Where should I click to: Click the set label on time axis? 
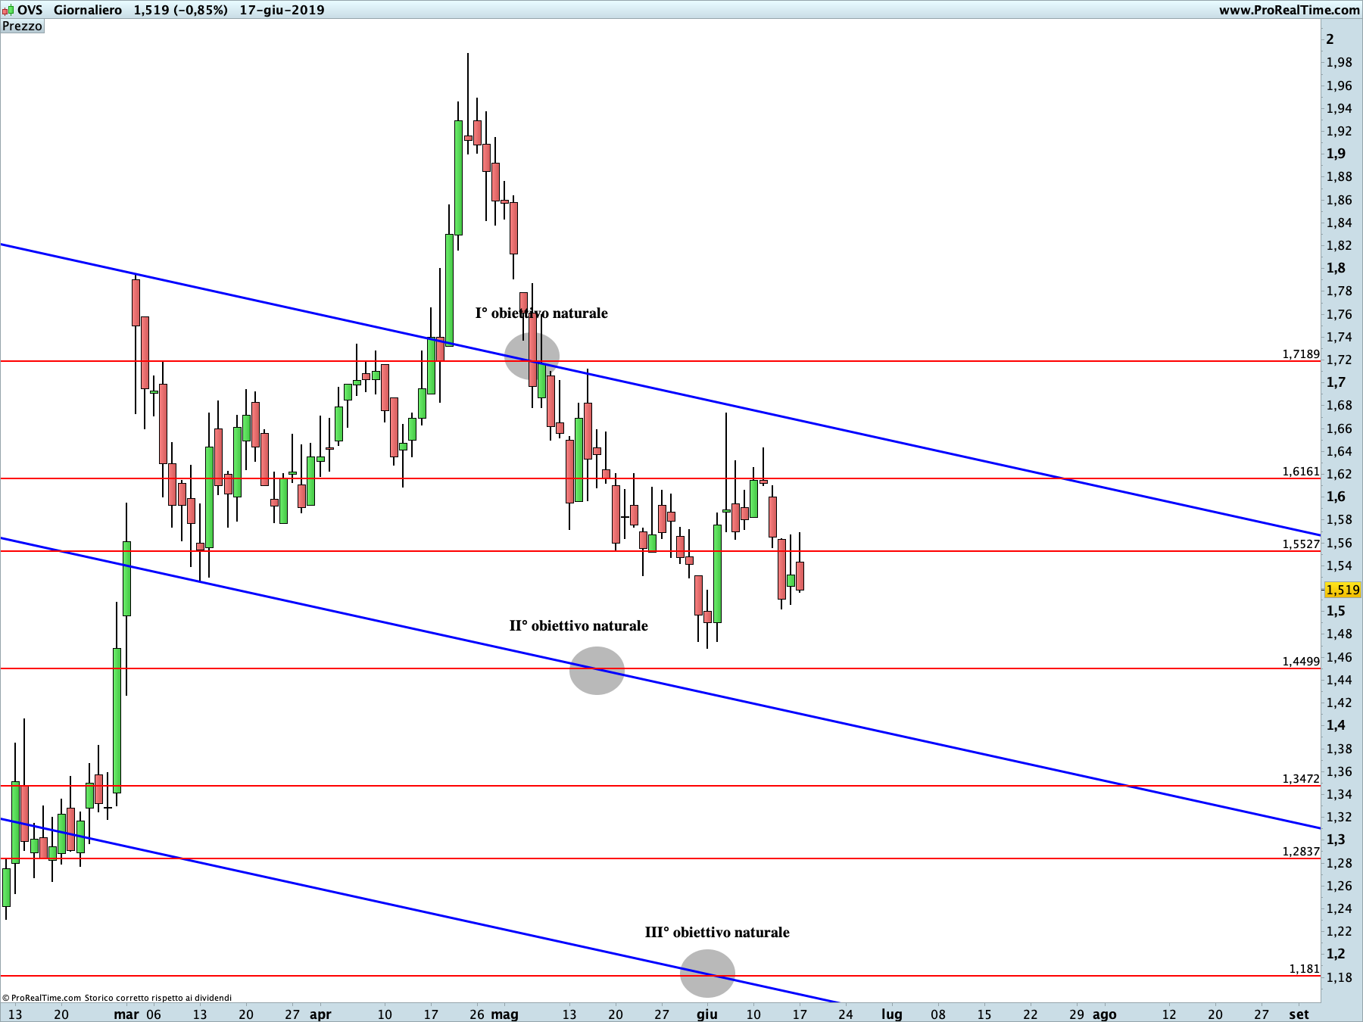point(1299,1014)
